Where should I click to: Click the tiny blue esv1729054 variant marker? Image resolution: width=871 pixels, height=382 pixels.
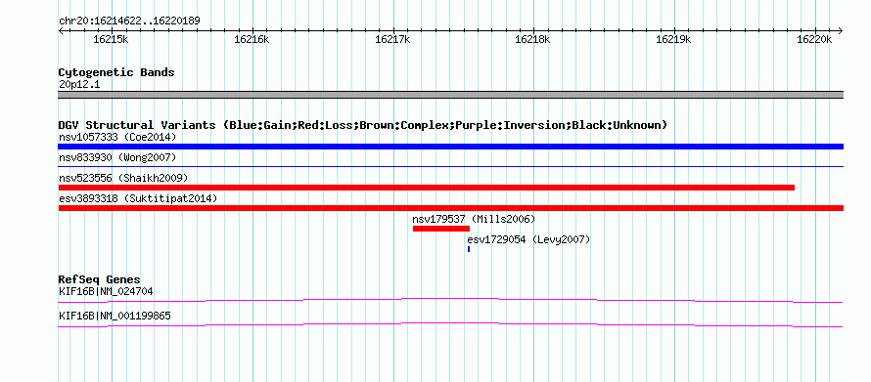(x=469, y=249)
